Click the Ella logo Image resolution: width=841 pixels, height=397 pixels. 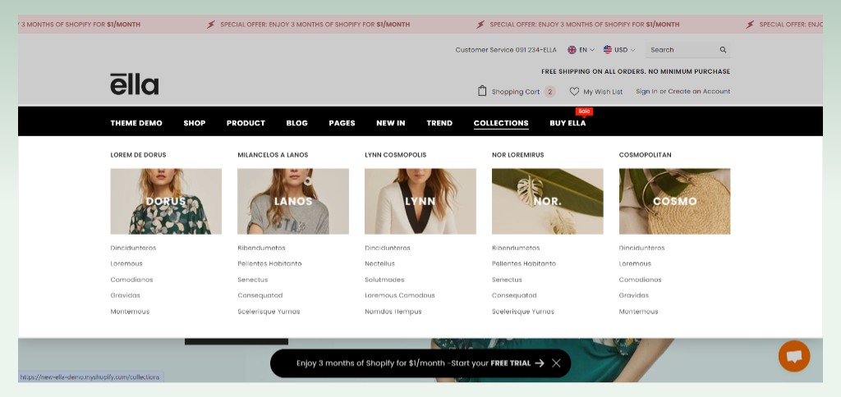coord(134,84)
